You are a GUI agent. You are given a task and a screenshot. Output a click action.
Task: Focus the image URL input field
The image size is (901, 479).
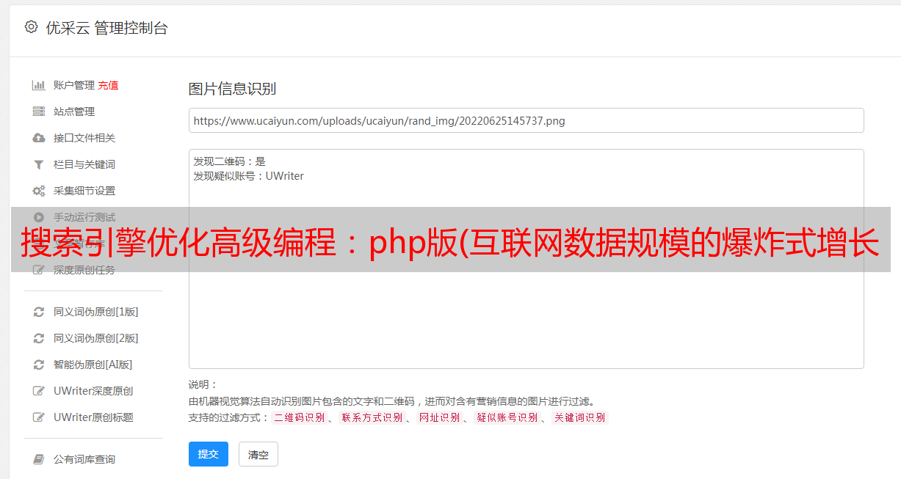pos(526,120)
